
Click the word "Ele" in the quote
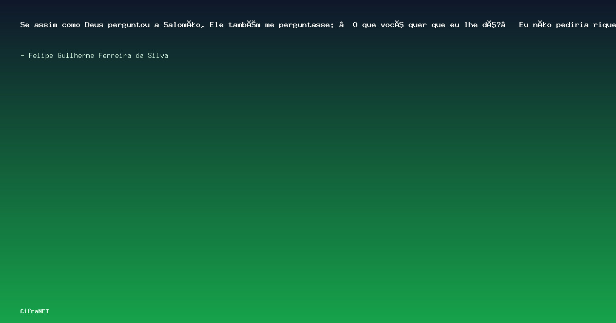[x=217, y=25]
